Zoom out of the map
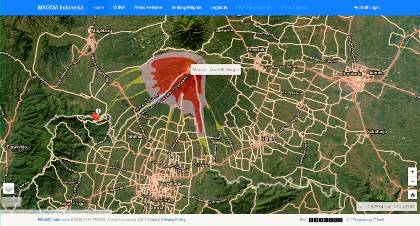The image size is (420, 226). click(x=412, y=181)
